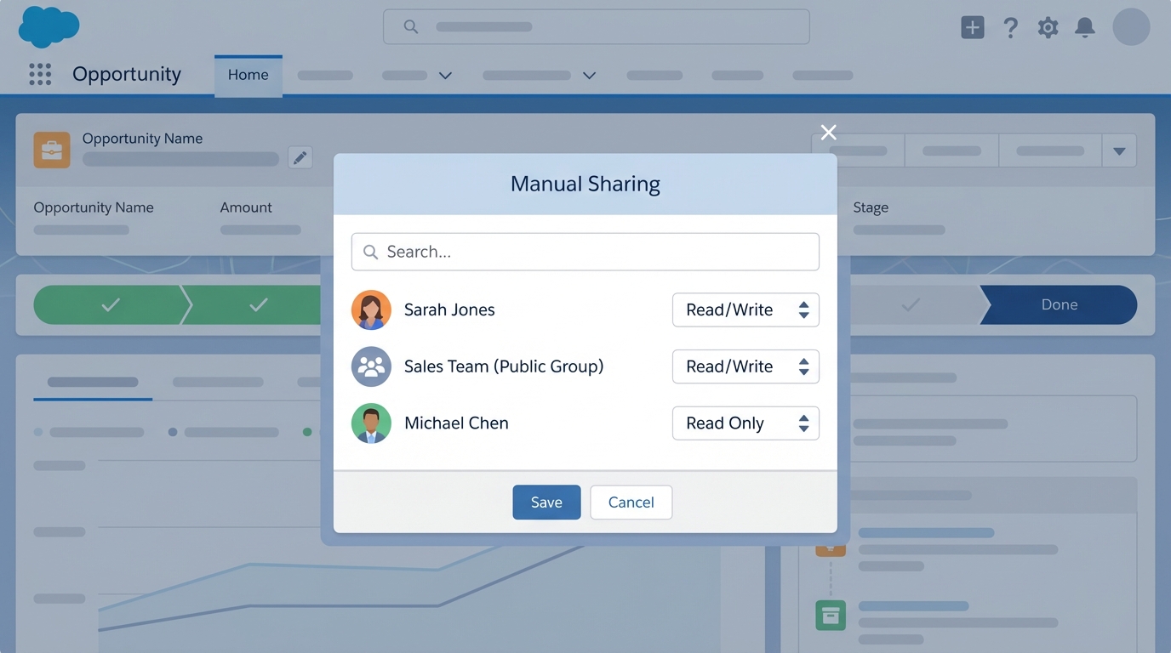Screen dimensions: 1171x653
Task: Click the opportunity briefcase record icon
Action: [x=52, y=150]
